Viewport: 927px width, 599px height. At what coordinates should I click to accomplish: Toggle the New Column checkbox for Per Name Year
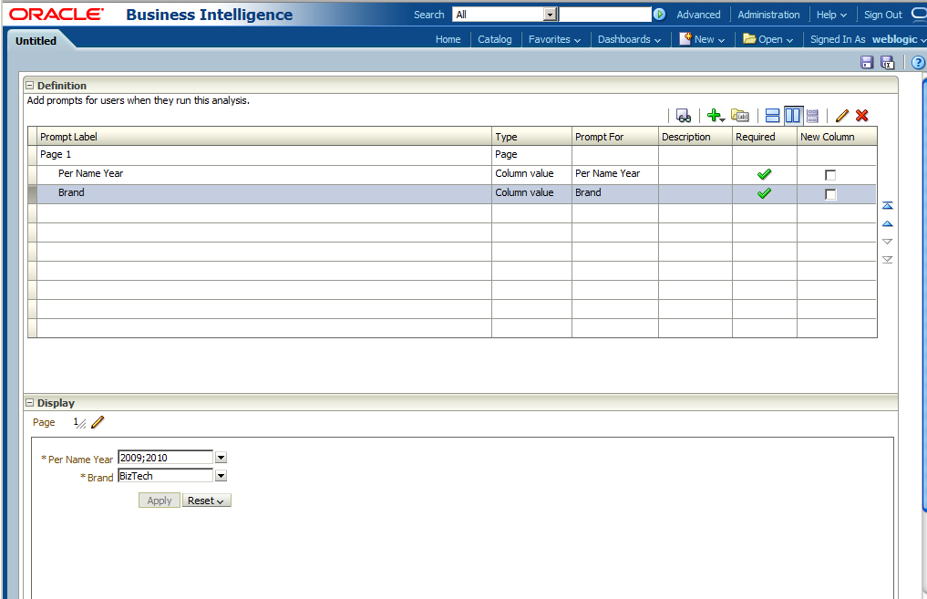pyautogui.click(x=830, y=173)
